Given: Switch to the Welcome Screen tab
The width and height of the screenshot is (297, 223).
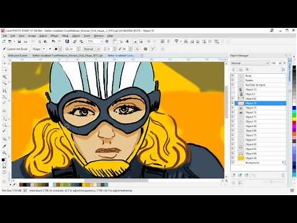Looking at the screenshot, I should 18,56.
